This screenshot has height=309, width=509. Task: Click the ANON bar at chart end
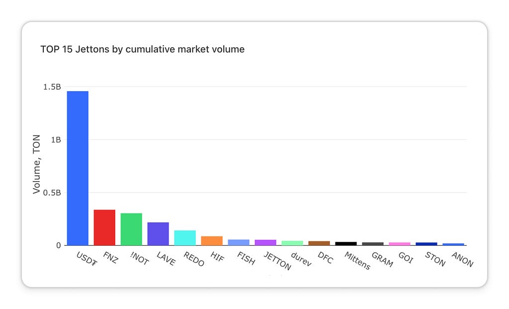point(453,244)
